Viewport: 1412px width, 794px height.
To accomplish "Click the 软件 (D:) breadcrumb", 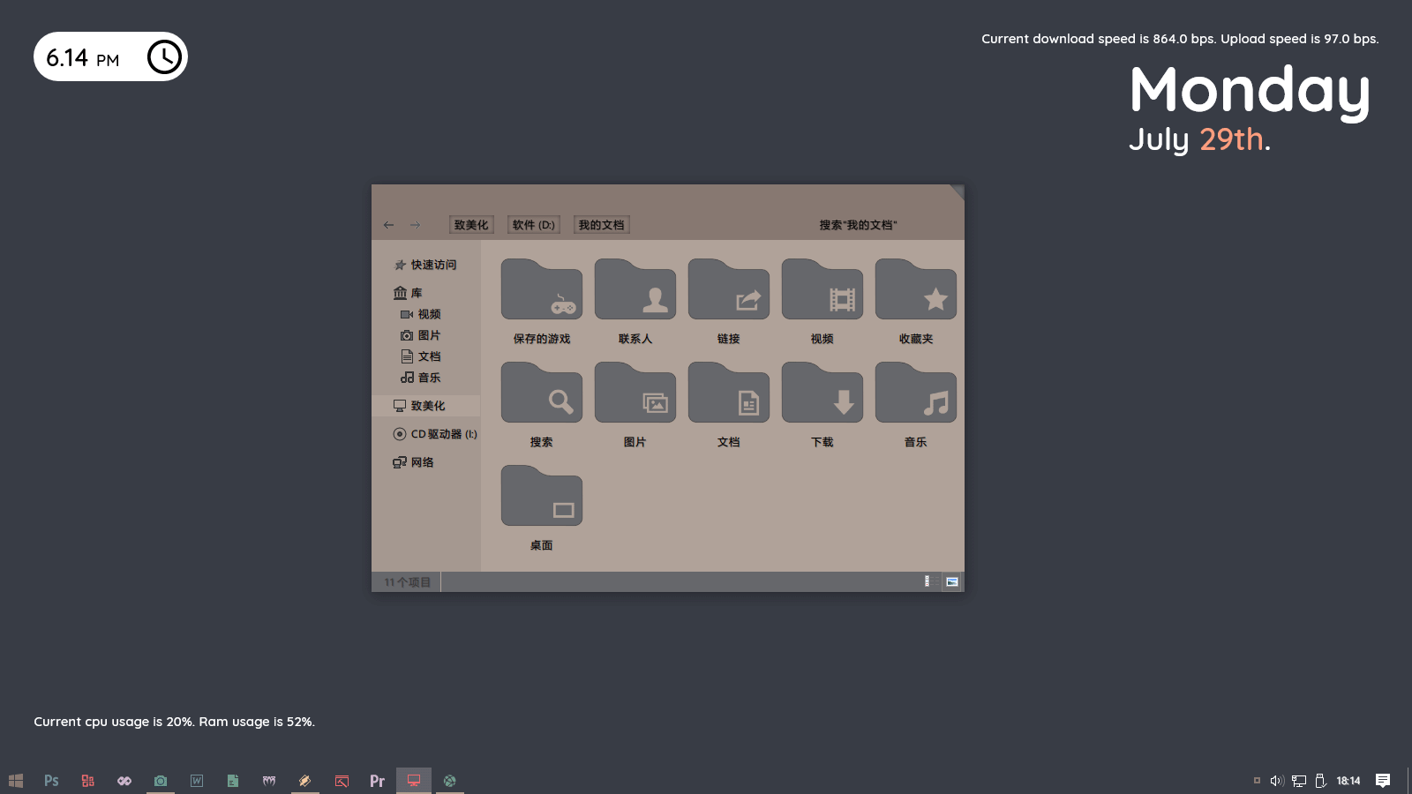I will 534,225.
